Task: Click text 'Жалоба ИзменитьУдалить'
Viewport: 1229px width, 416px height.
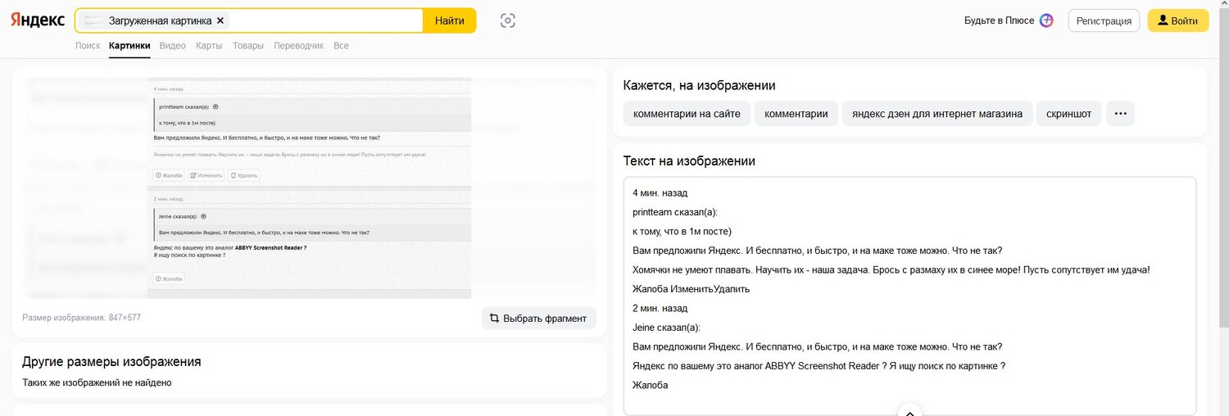Action: [x=691, y=289]
